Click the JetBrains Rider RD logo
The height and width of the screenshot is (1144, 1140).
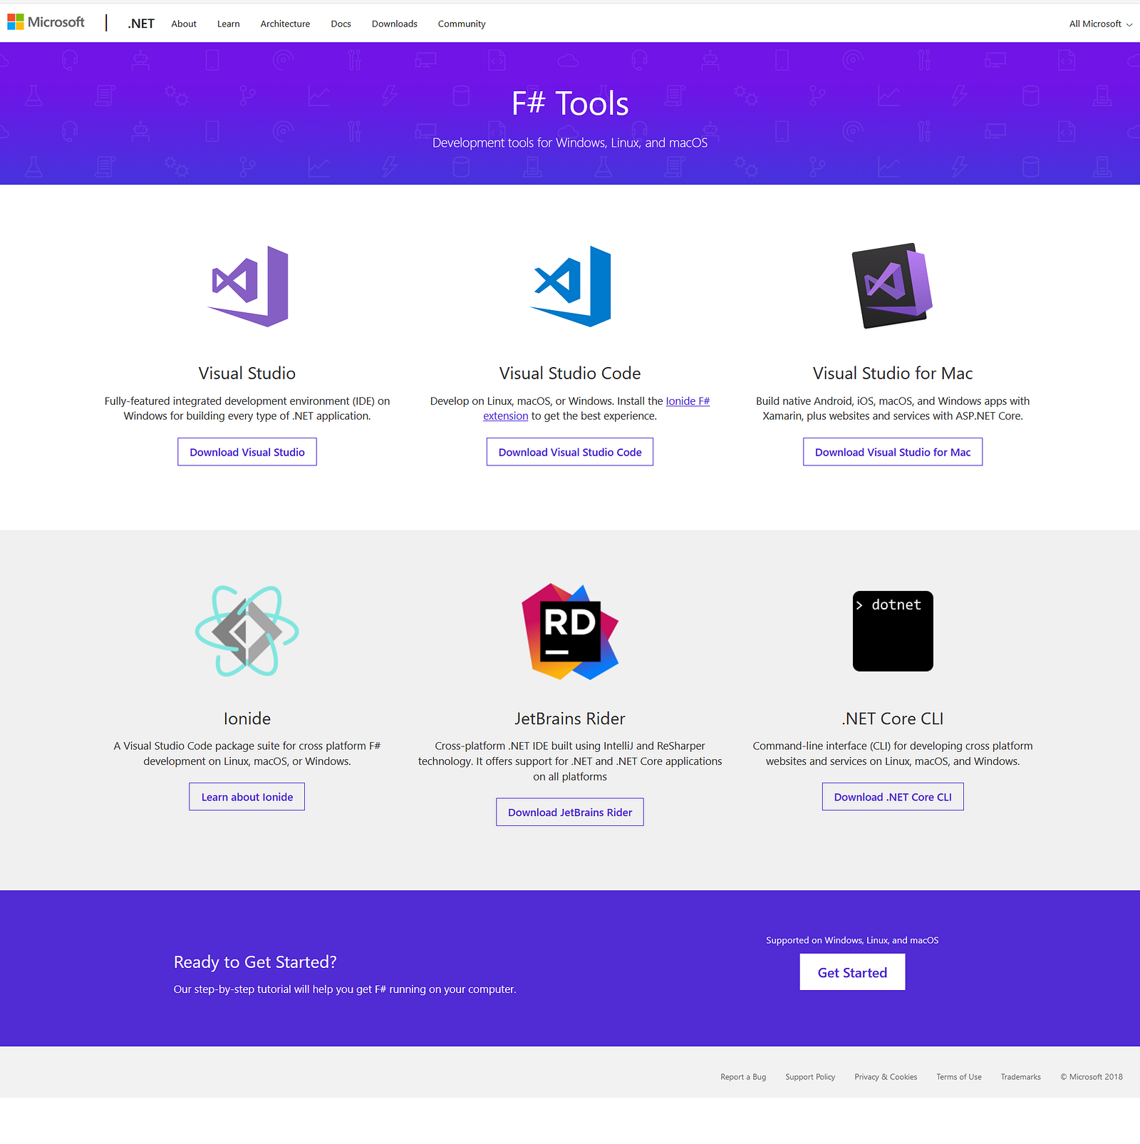[570, 632]
